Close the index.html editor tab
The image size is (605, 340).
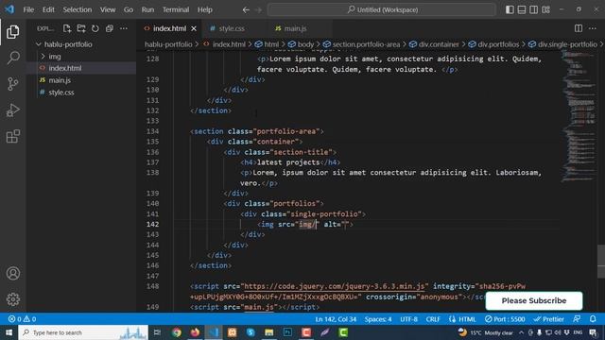tap(194, 28)
